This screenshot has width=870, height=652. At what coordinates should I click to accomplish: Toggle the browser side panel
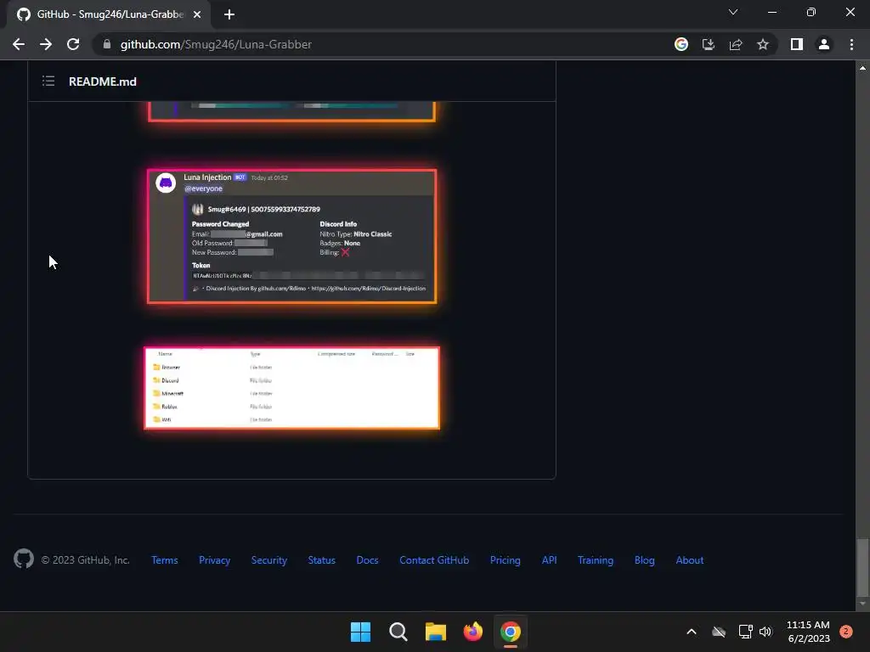[797, 44]
